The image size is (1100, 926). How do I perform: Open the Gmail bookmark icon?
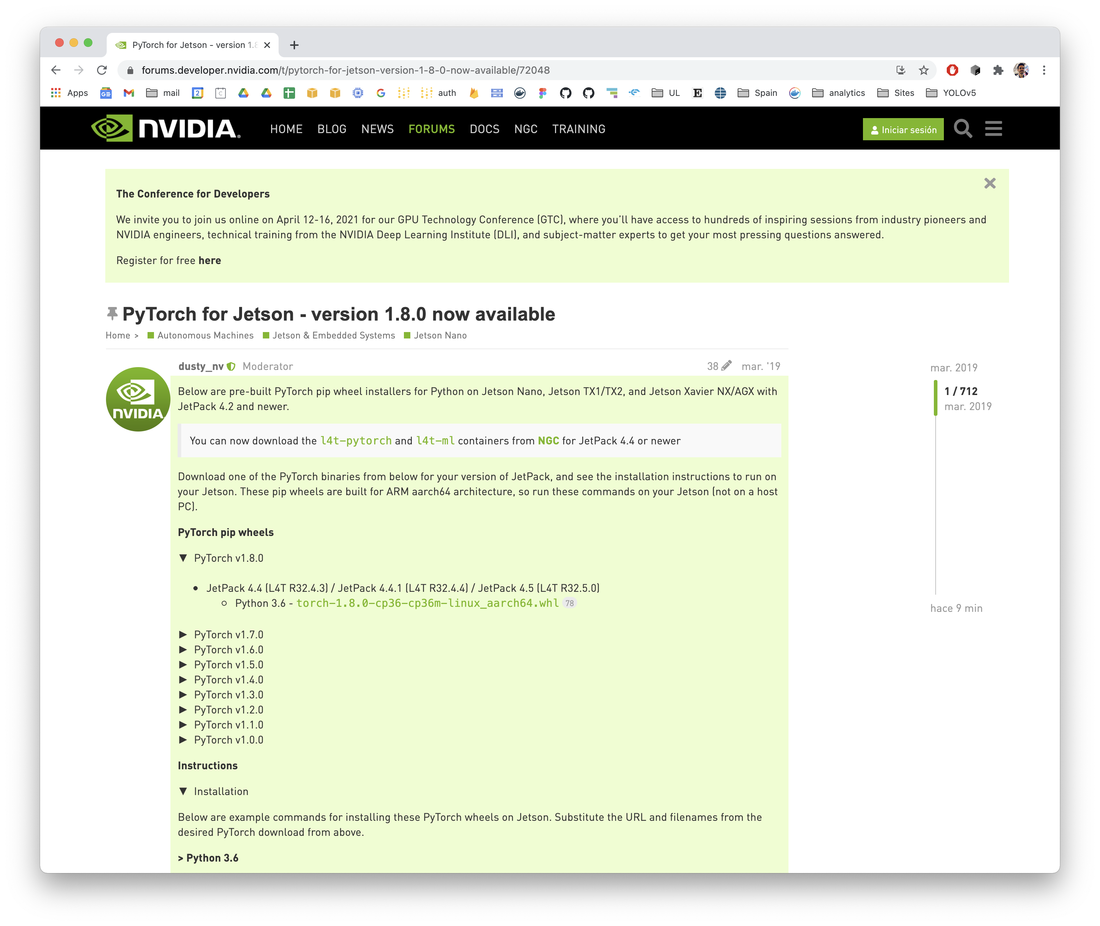129,93
